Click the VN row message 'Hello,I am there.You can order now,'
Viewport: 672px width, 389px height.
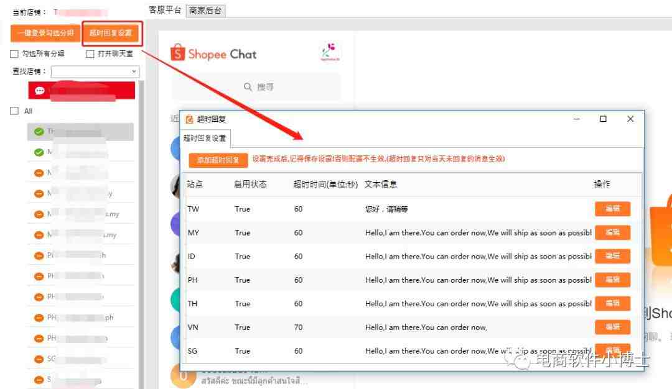(426, 327)
